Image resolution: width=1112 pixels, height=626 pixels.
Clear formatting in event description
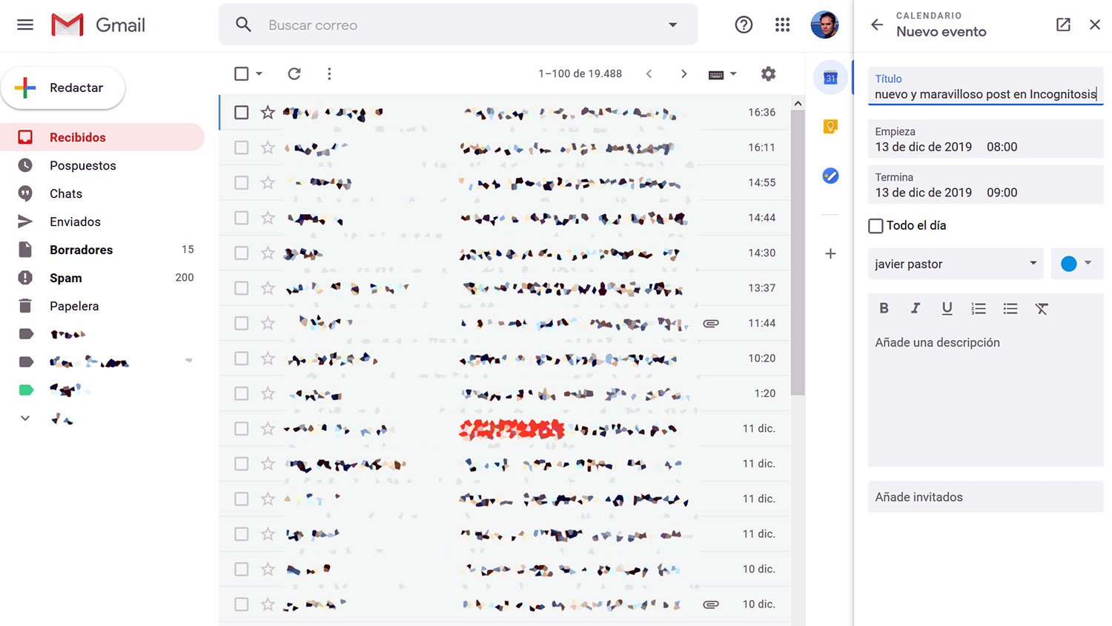[x=1042, y=308]
